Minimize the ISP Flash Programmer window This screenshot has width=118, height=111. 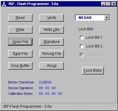(x=103, y=4)
